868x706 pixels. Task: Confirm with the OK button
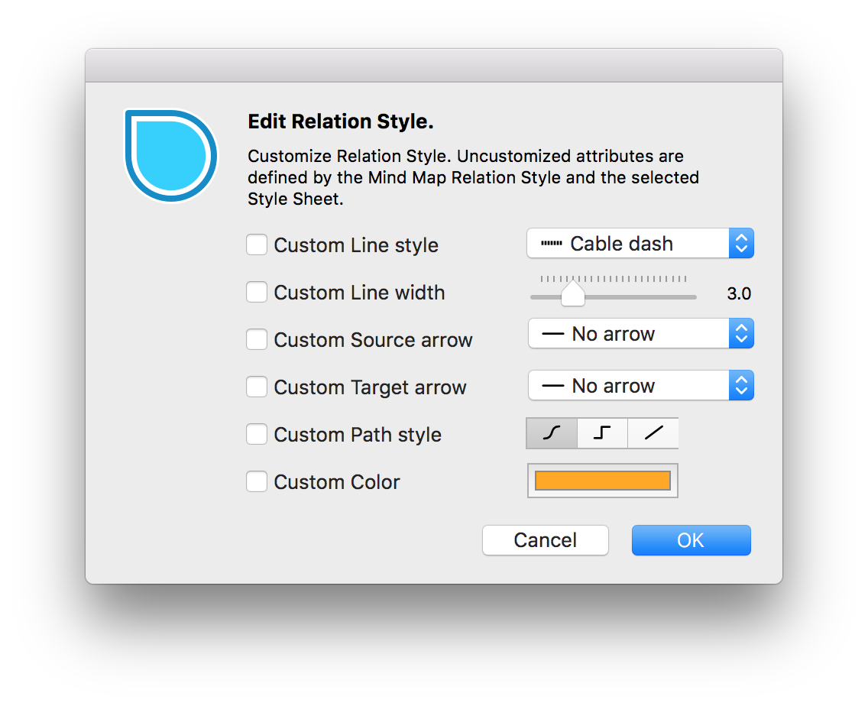coord(691,540)
